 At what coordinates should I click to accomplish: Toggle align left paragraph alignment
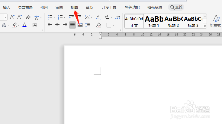50,25
